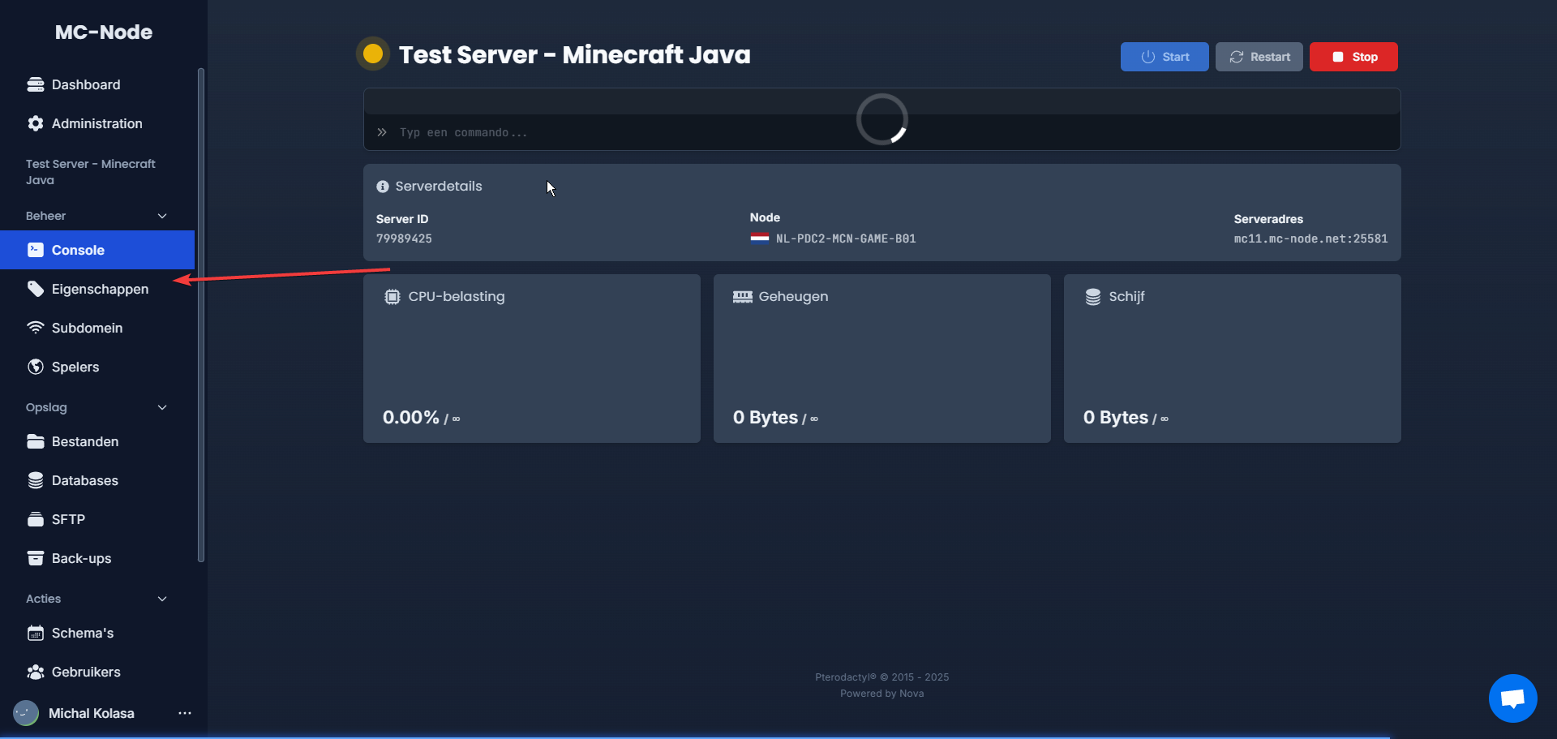Click the Administration gear icon
The image size is (1557, 739).
(x=36, y=123)
